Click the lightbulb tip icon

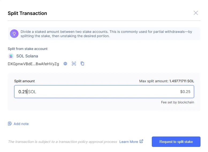coord(14,34)
